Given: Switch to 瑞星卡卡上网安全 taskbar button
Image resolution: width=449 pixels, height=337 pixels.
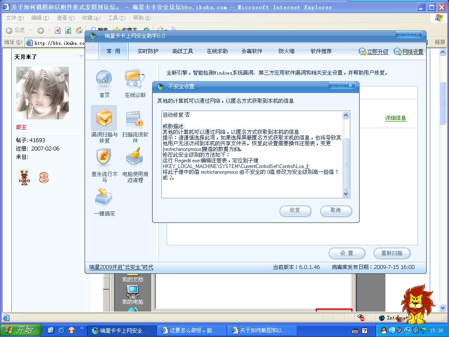Looking at the screenshot, I should 121,331.
